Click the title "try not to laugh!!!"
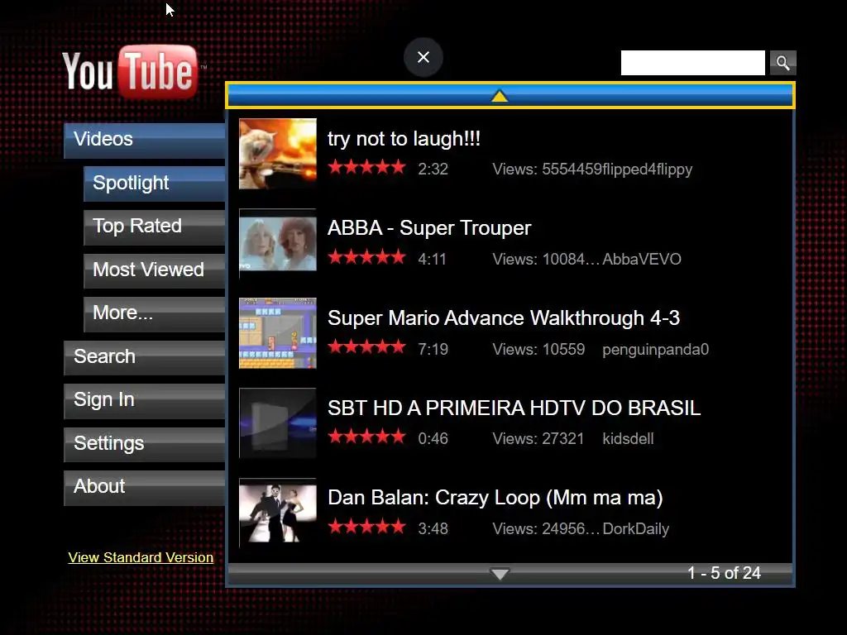The image size is (847, 635). [x=404, y=139]
